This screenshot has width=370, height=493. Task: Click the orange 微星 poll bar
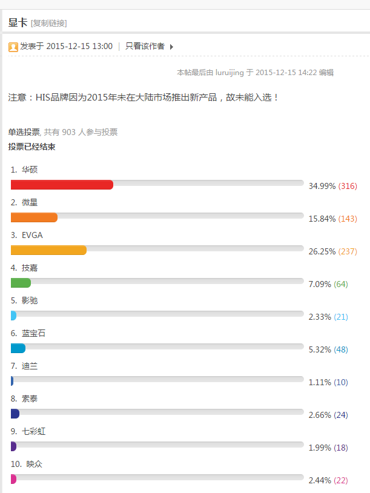(35, 217)
